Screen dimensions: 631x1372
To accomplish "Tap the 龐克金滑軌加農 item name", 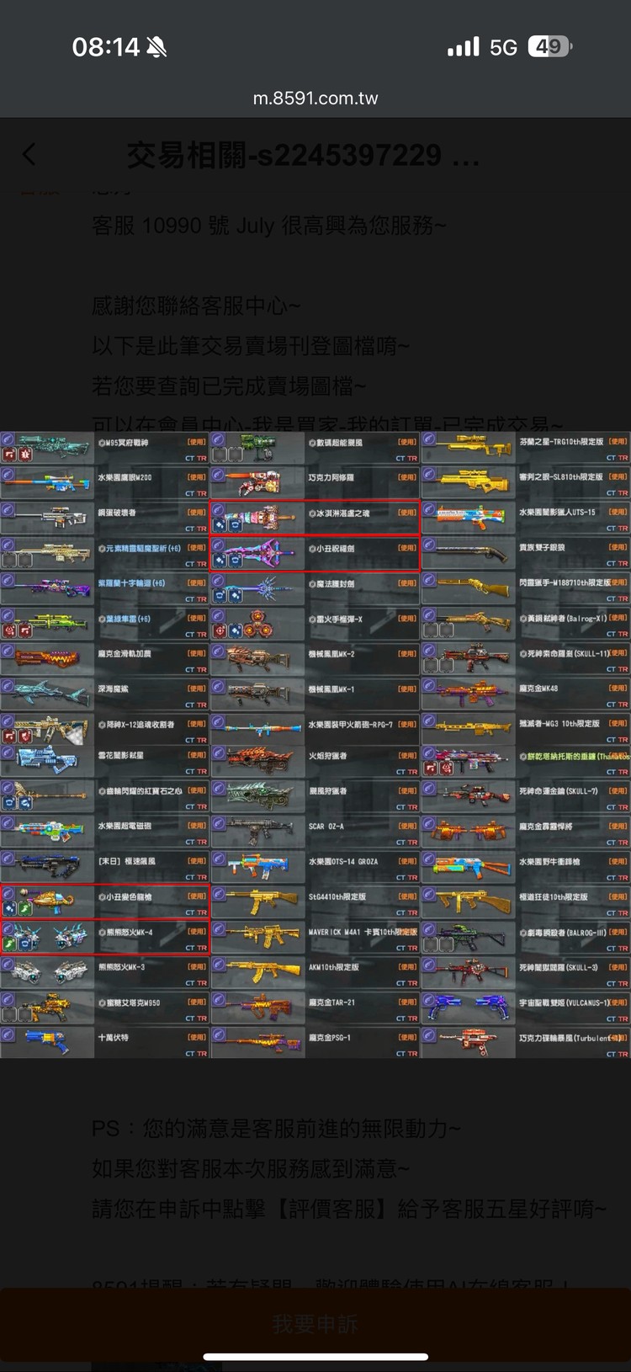I will 125,654.
